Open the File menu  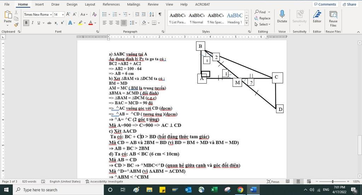7,4
